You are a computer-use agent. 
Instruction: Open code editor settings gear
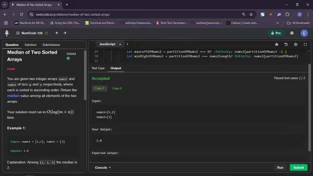pyautogui.click(x=296, y=44)
